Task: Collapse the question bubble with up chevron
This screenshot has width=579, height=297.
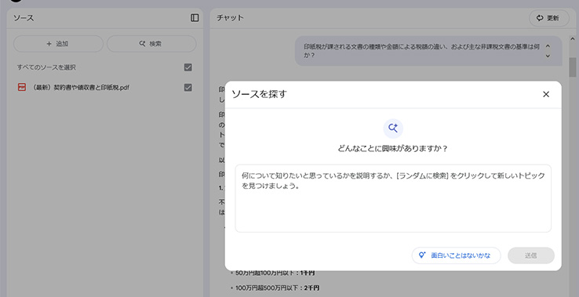Action: click(548, 46)
